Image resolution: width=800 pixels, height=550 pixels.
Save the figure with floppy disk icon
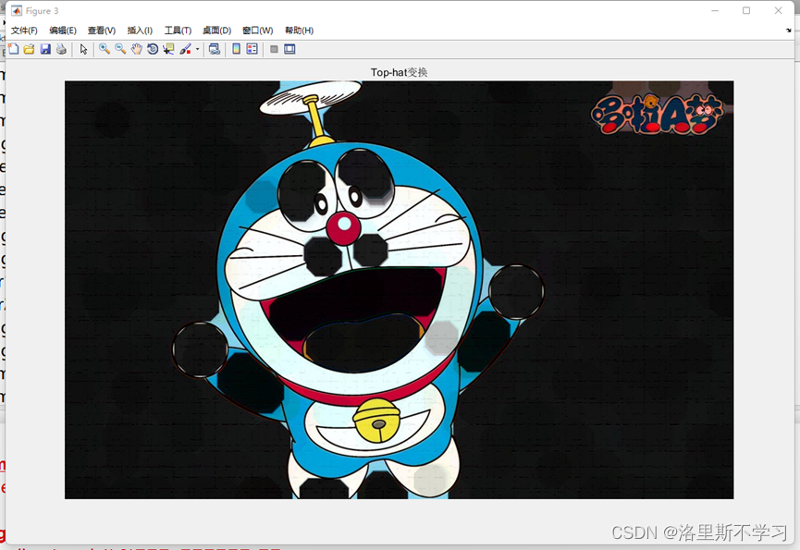pos(45,49)
